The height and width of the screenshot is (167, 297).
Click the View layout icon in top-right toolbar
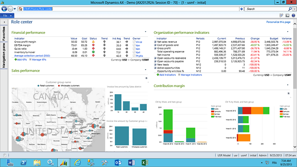287,16
